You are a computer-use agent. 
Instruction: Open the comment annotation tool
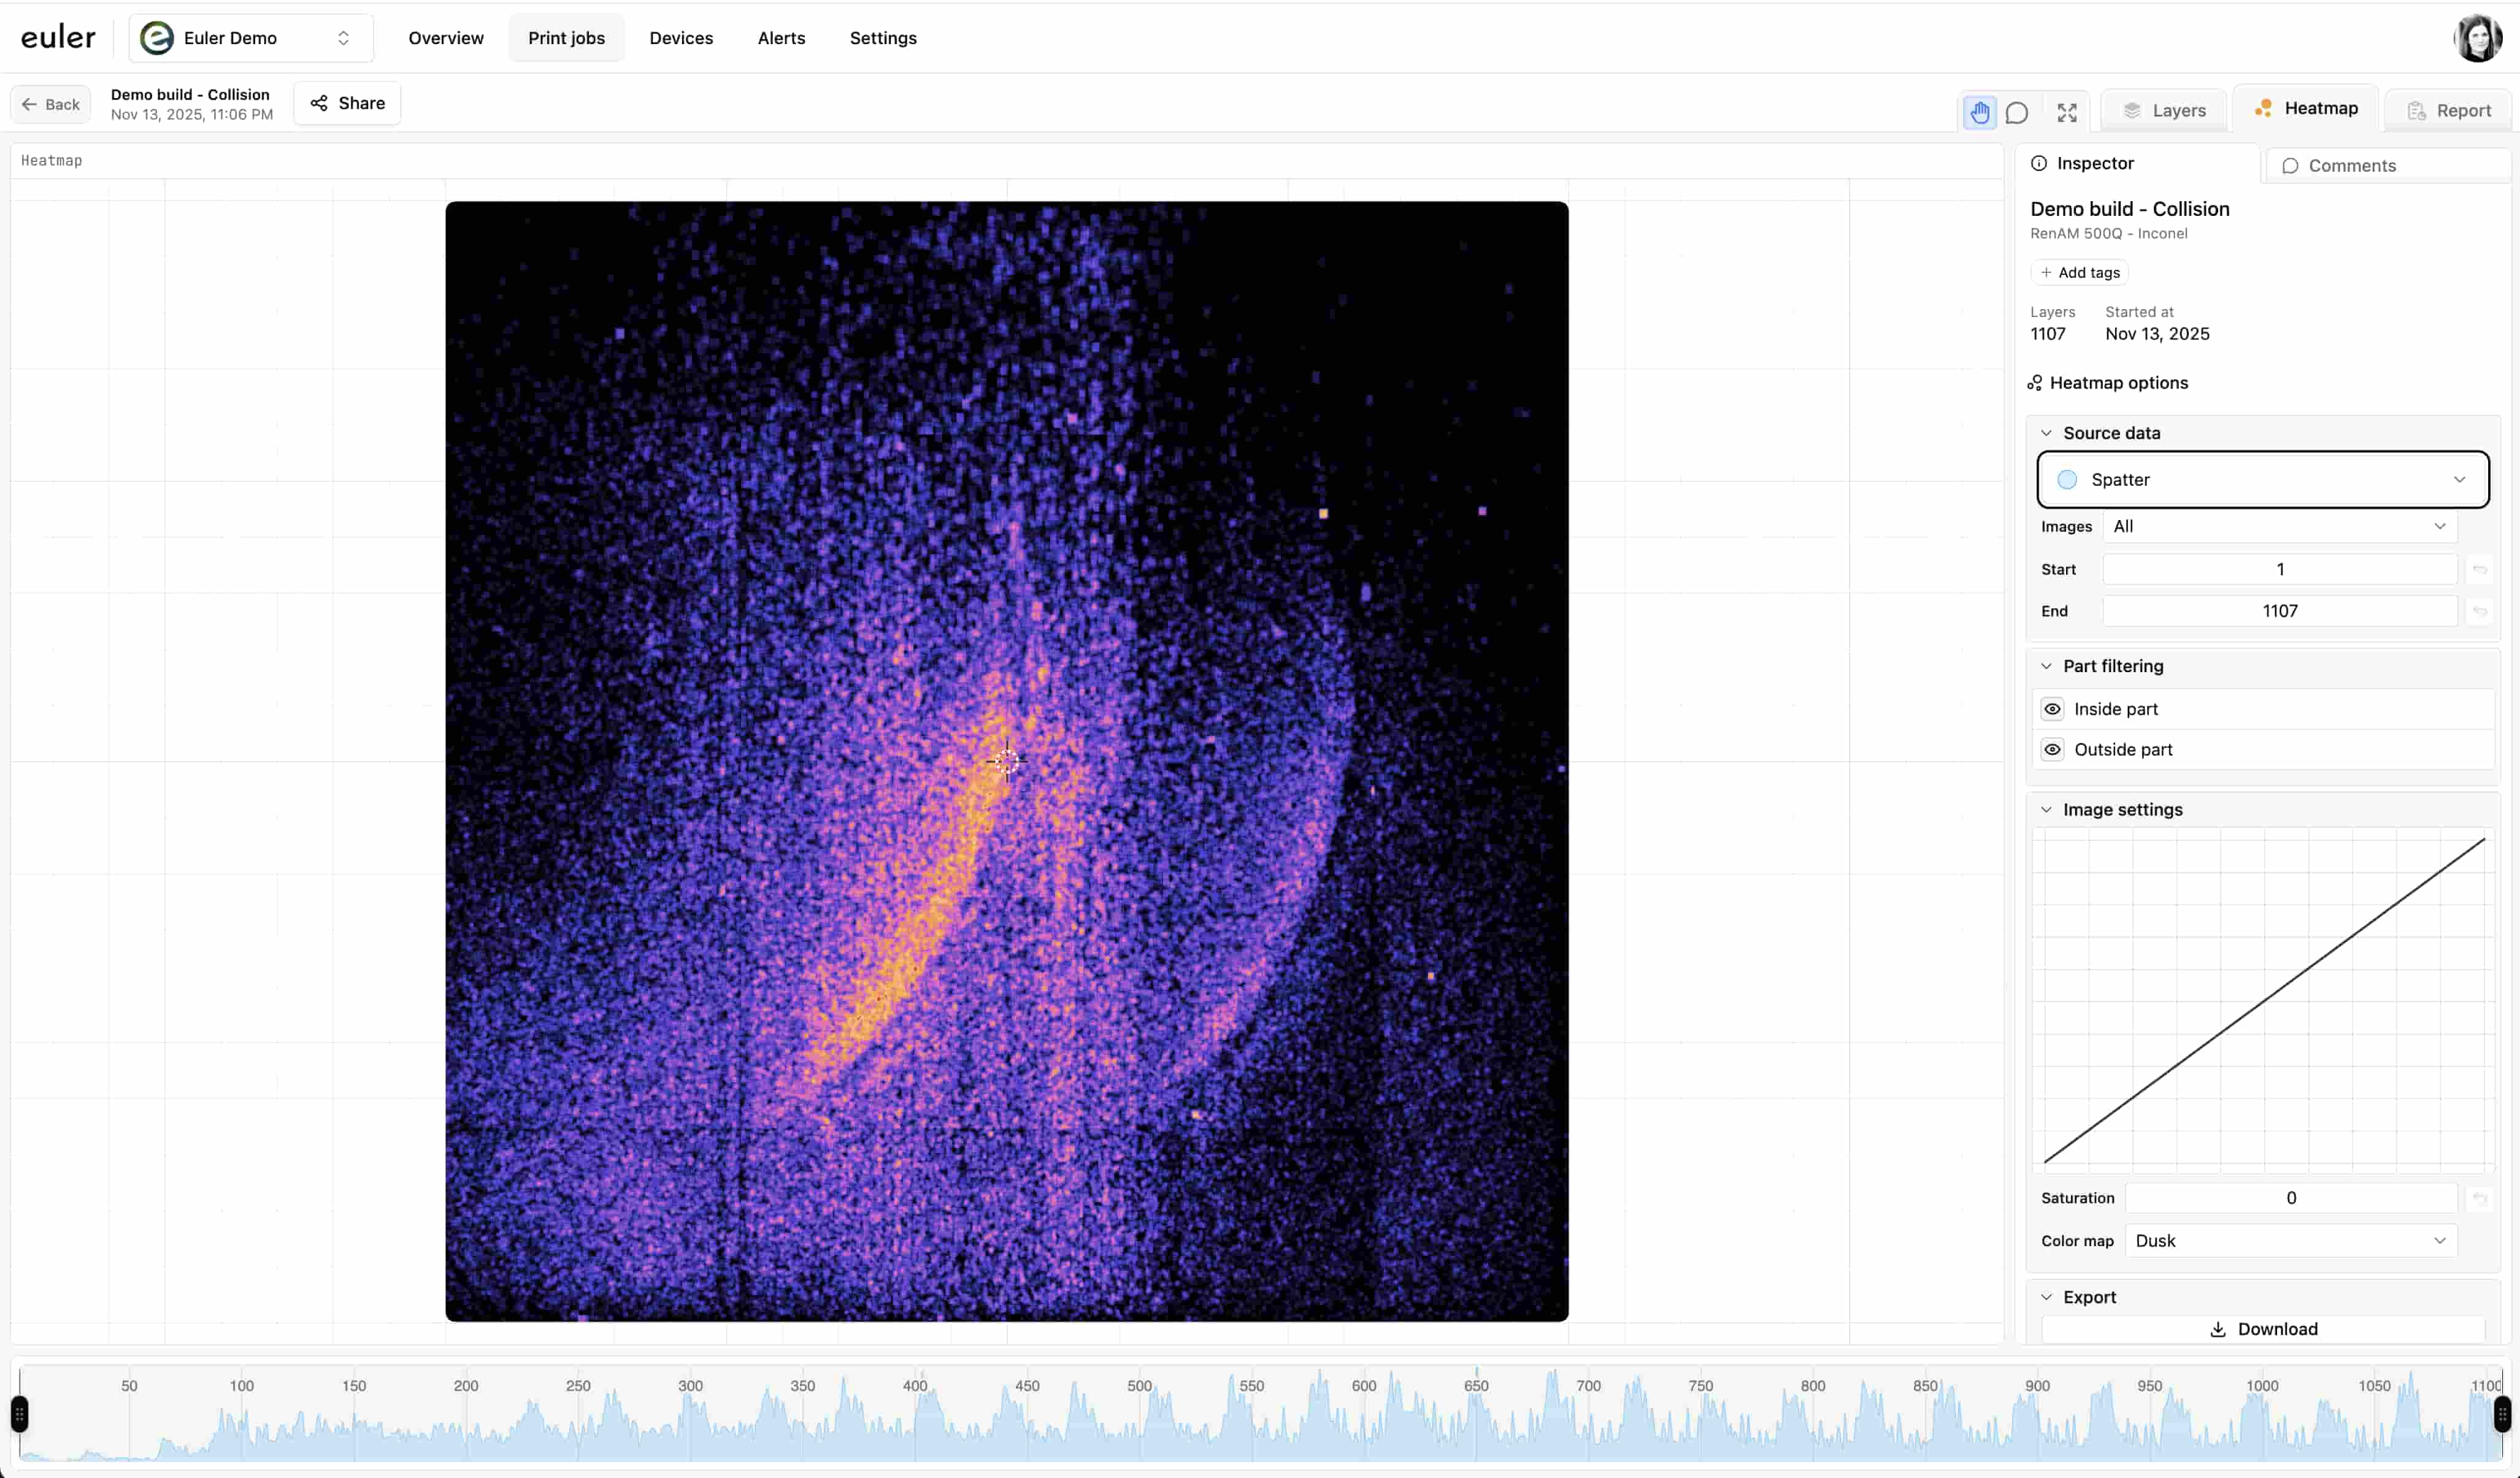coord(2018,112)
